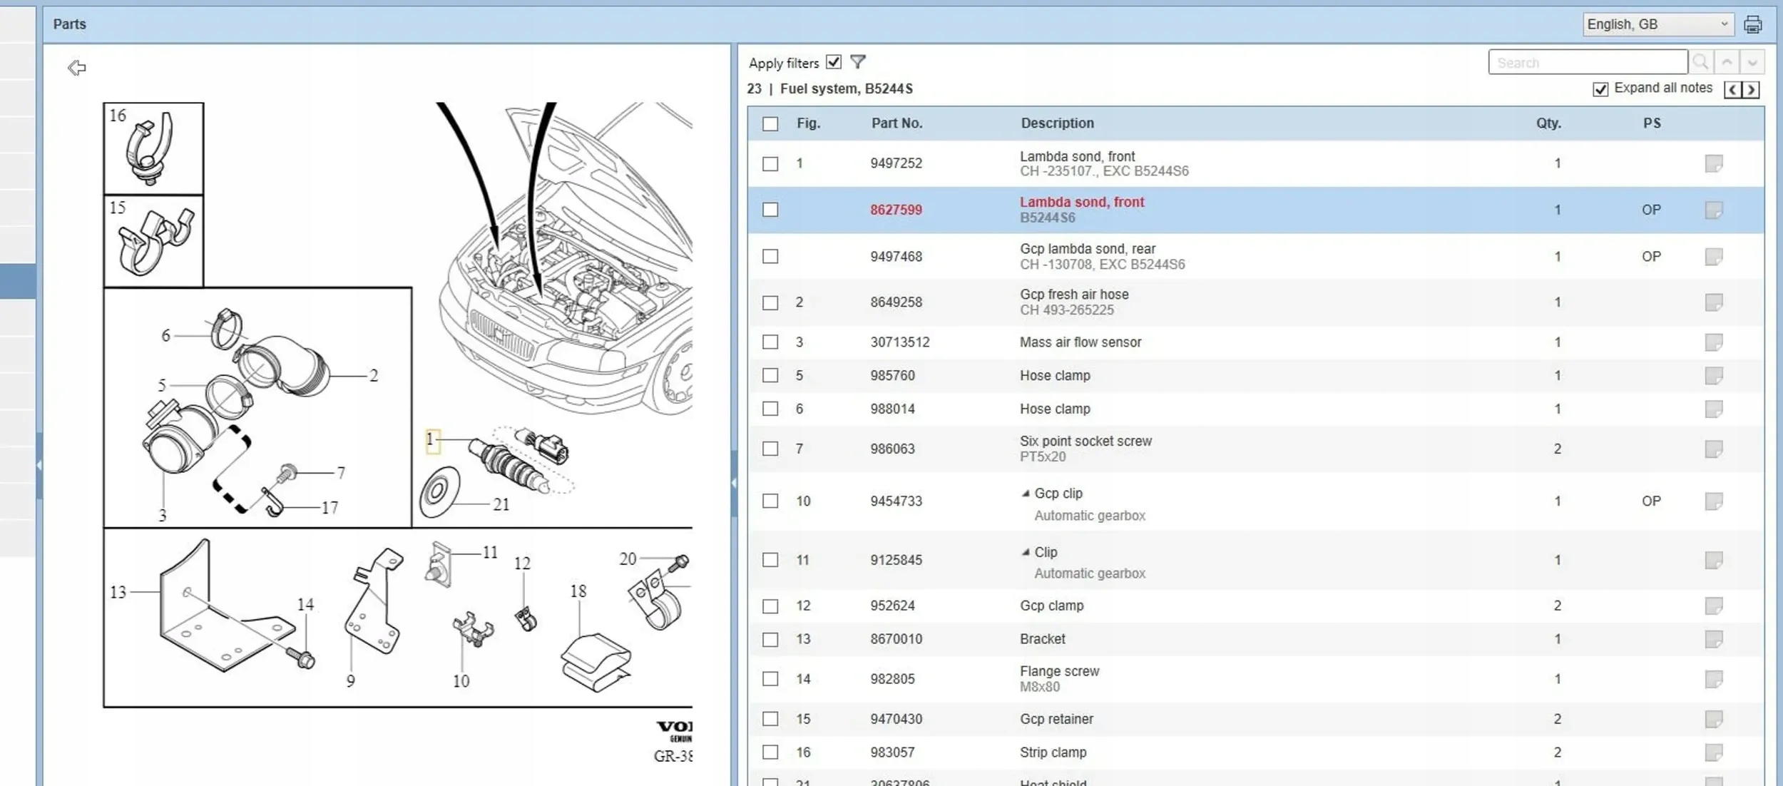Click the back arrow above the diagram

(x=76, y=68)
